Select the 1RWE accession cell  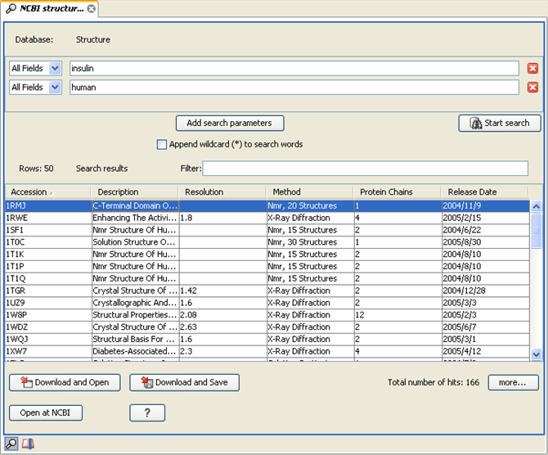(x=48, y=218)
